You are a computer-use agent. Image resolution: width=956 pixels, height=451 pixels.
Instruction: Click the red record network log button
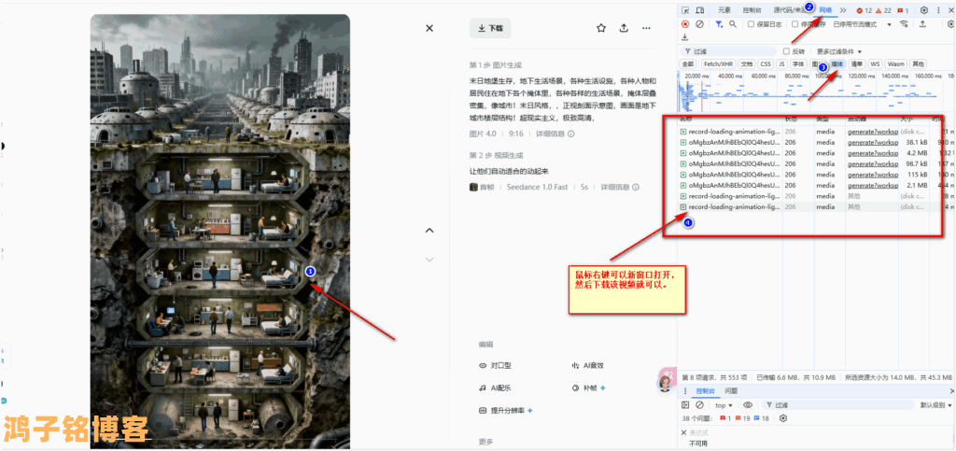pos(685,24)
